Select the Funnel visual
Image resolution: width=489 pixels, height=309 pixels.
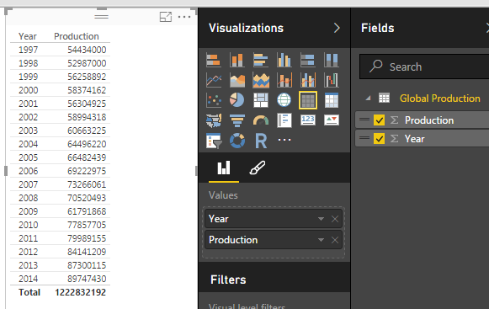[x=237, y=120]
